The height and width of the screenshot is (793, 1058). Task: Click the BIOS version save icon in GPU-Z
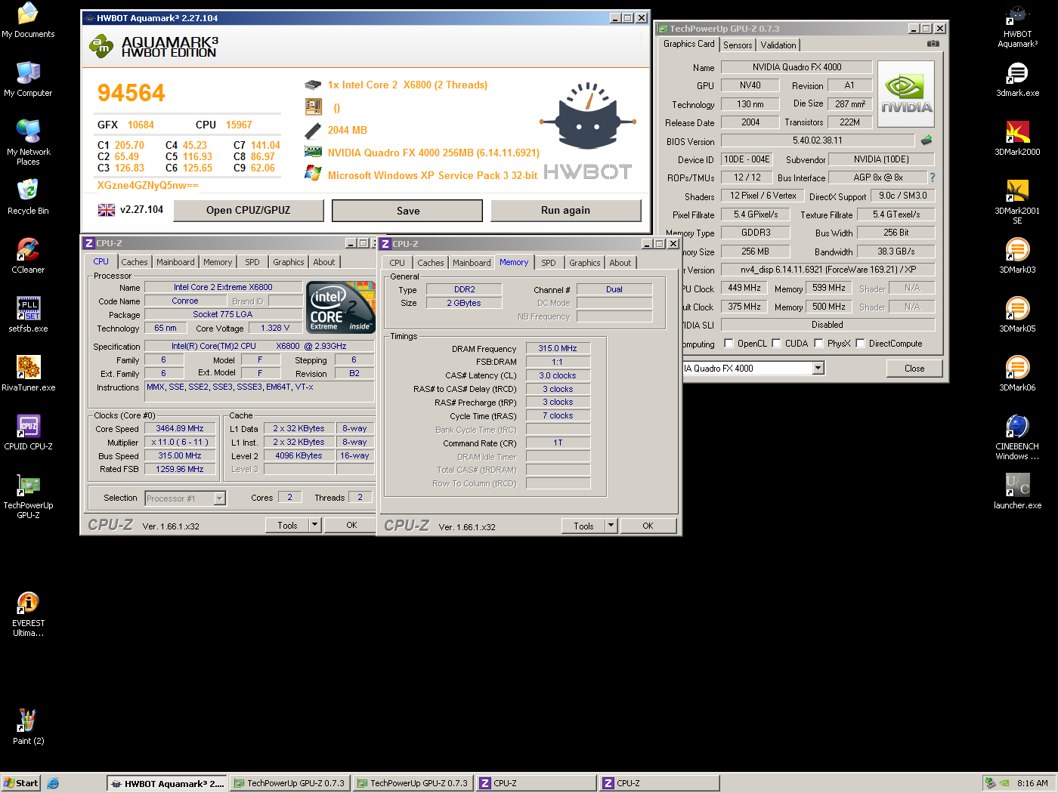(x=927, y=140)
